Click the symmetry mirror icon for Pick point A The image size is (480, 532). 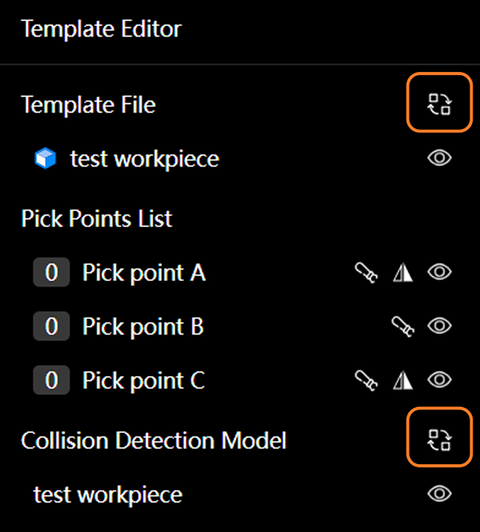point(402,272)
